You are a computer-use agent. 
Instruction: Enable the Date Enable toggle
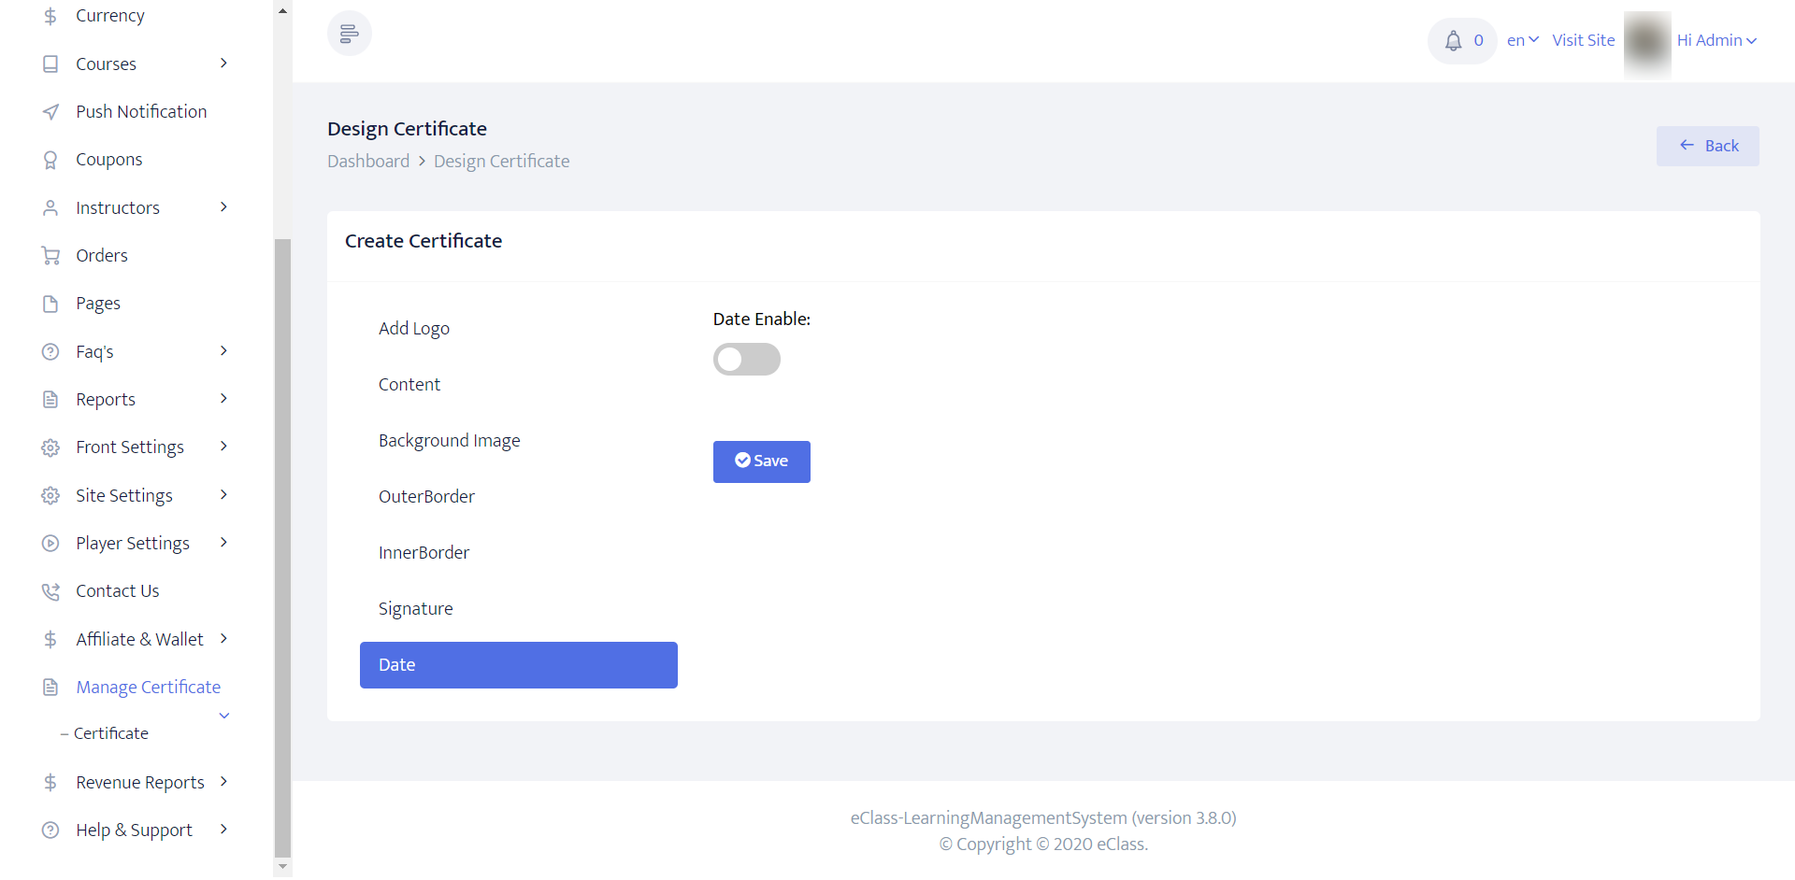click(x=746, y=360)
